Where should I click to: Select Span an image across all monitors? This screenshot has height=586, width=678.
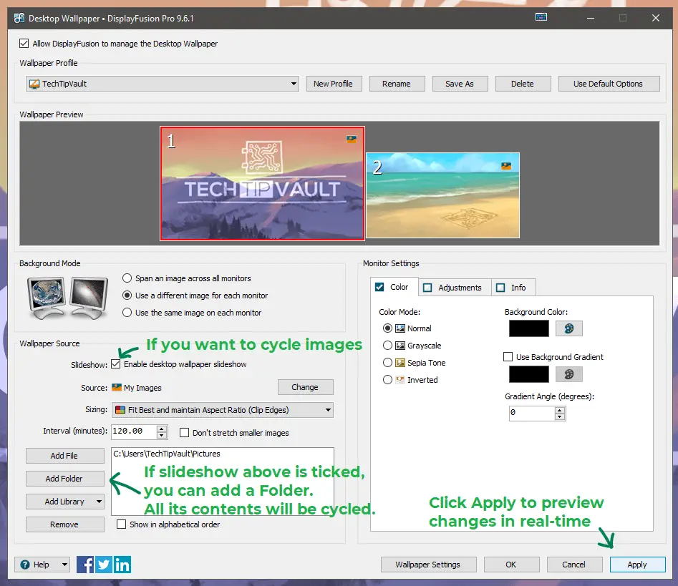(x=127, y=278)
